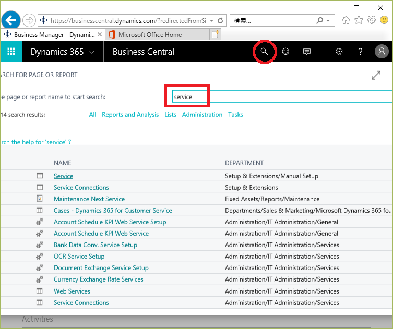Open Web Services link
This screenshot has height=329, width=393.
coord(72,291)
